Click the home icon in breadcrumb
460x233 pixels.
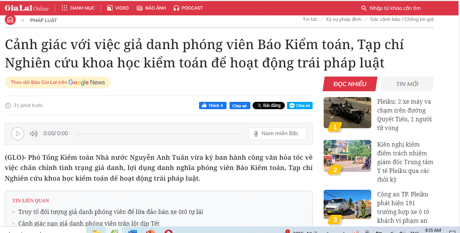[10, 20]
